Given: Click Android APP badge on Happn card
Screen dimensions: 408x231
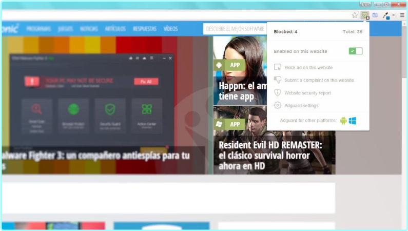Looking at the screenshot, I should 229,65.
